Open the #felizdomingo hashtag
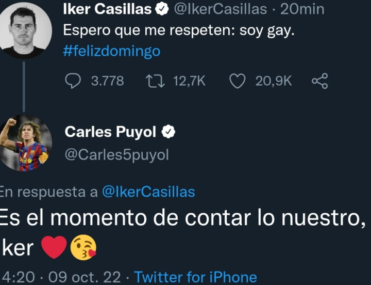Screen dimensions: 371x285 [111, 51]
